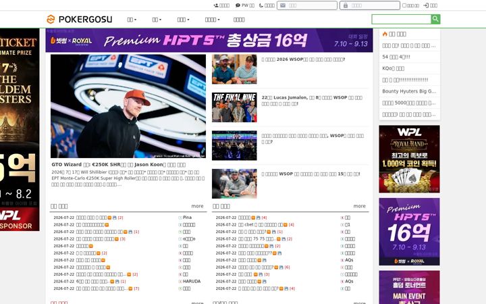Open the WSOP headline mentioning 15
The image size is (486, 304).
(310, 174)
